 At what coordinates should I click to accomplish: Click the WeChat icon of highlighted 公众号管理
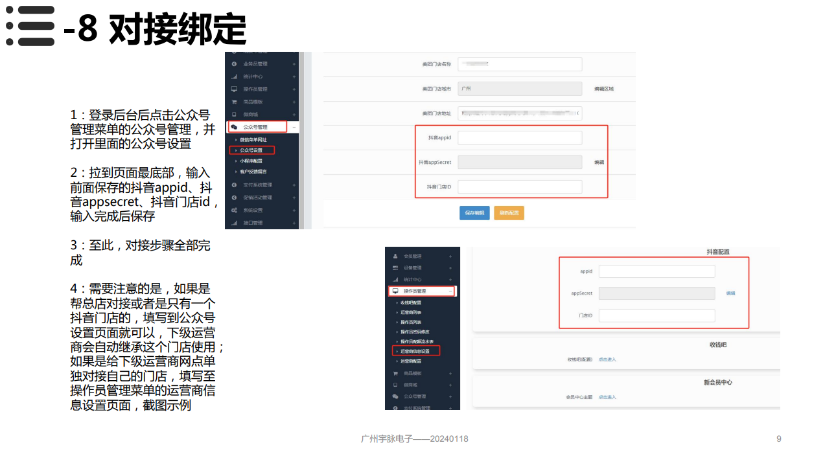pos(234,127)
